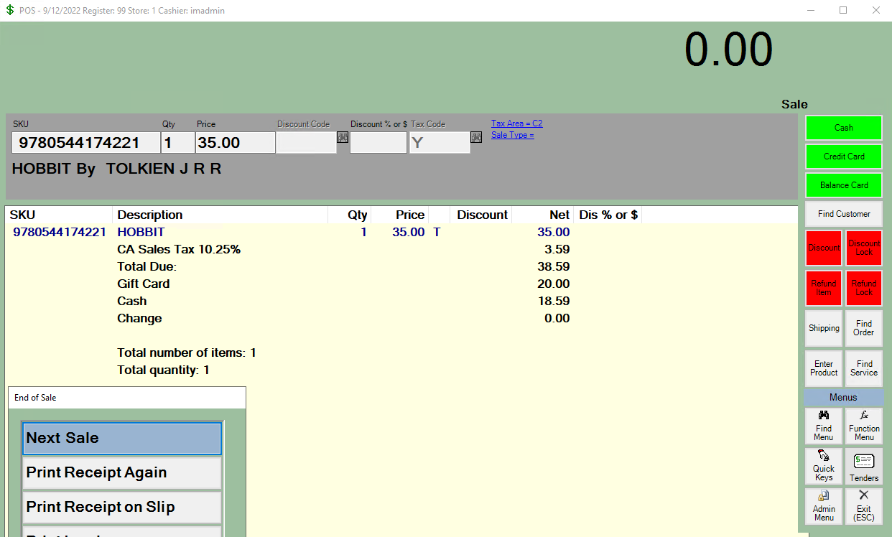Minimize the POS window
The height and width of the screenshot is (537, 892).
pos(811,10)
